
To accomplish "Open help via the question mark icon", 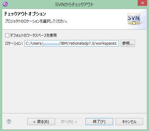I will tap(9, 121).
